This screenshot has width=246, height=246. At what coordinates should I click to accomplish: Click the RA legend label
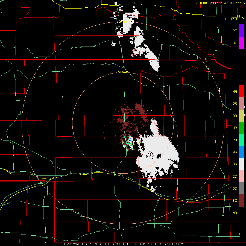235,140
